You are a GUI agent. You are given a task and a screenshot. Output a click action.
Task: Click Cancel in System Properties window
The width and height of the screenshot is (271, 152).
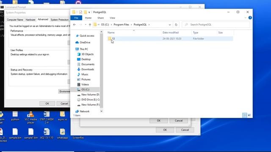point(64,103)
